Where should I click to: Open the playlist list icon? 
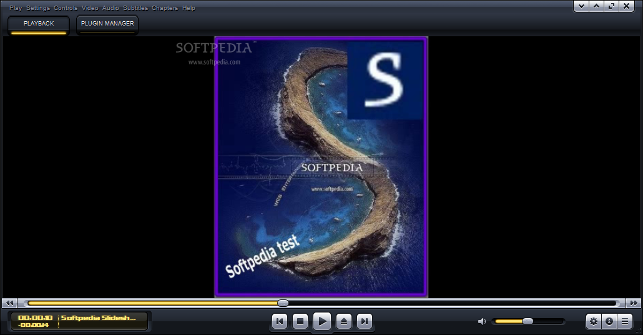click(624, 321)
